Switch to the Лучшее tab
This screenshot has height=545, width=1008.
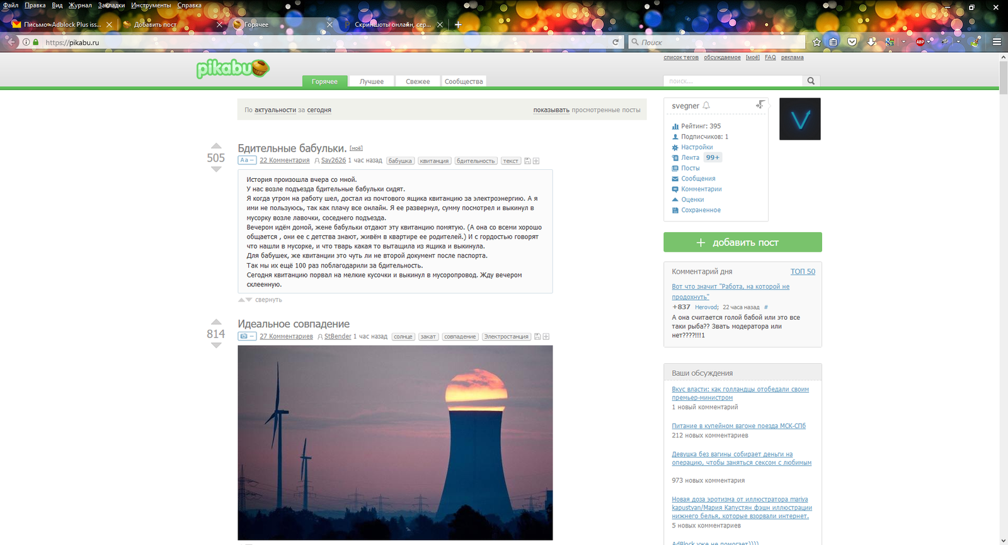pyautogui.click(x=372, y=81)
